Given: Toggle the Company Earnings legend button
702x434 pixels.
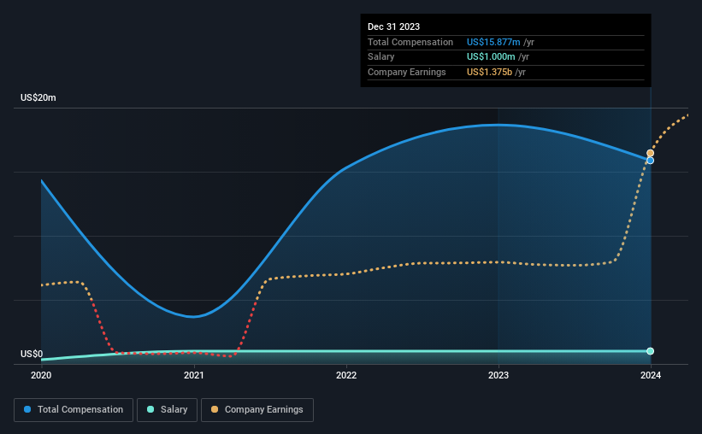Looking at the screenshot, I should tap(257, 410).
